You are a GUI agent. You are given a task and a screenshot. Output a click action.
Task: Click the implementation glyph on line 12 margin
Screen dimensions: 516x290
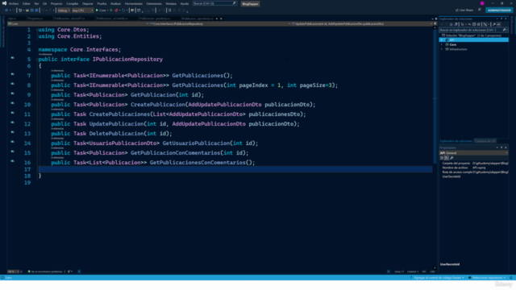(13, 122)
